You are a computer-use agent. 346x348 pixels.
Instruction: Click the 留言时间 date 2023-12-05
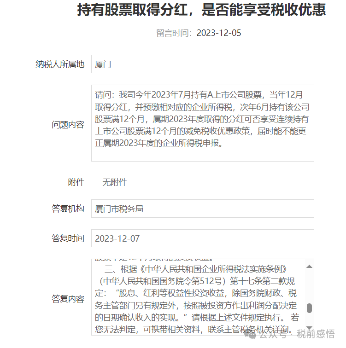(219, 33)
